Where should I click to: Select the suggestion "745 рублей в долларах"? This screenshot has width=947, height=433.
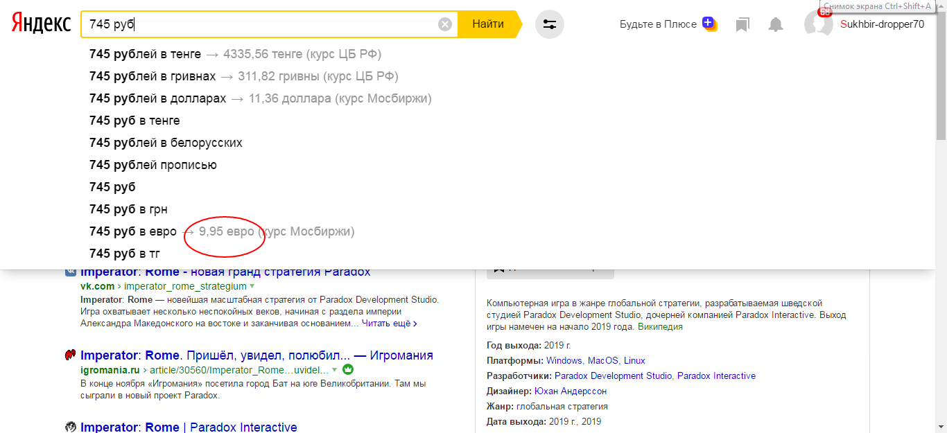pos(158,98)
